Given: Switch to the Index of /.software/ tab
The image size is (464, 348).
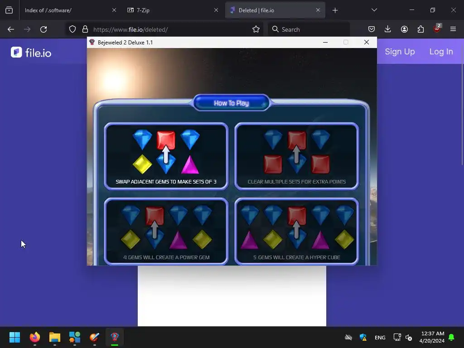Looking at the screenshot, I should pos(69,10).
